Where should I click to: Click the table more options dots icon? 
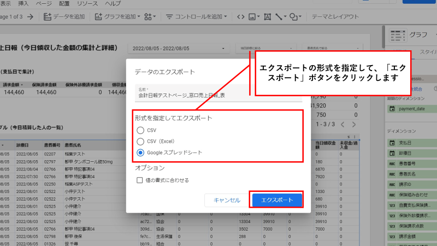click(x=355, y=137)
